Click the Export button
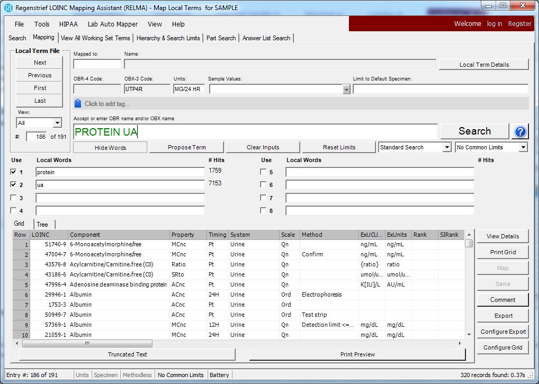The image size is (539, 384). click(502, 316)
